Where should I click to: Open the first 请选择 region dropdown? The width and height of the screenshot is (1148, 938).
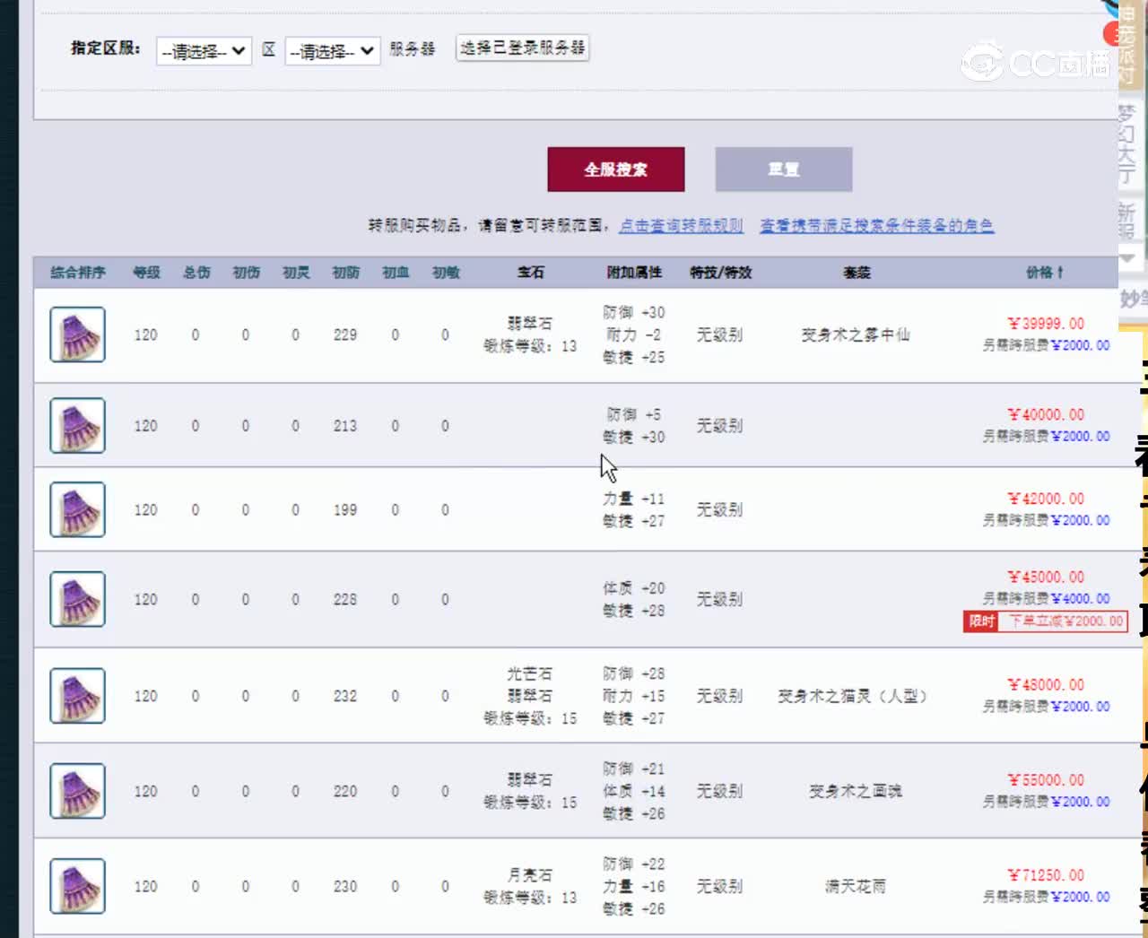204,51
